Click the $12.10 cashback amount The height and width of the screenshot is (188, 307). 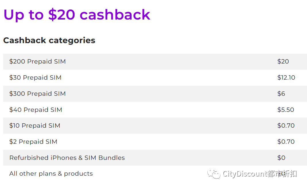[286, 78]
